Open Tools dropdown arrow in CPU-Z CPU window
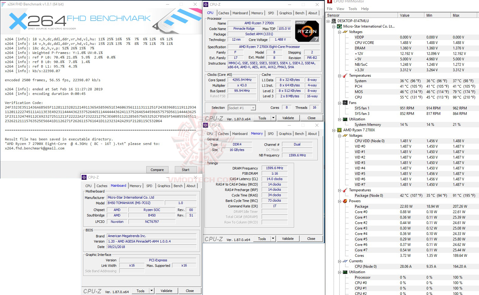The image size is (479, 295). coord(273,118)
